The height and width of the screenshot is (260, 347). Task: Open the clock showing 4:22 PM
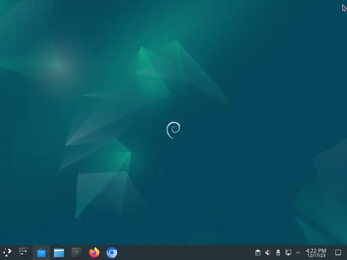316,253
